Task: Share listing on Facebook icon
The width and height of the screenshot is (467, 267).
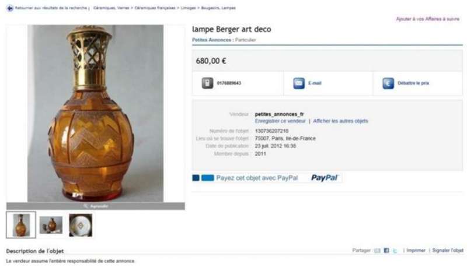Action: 386,250
